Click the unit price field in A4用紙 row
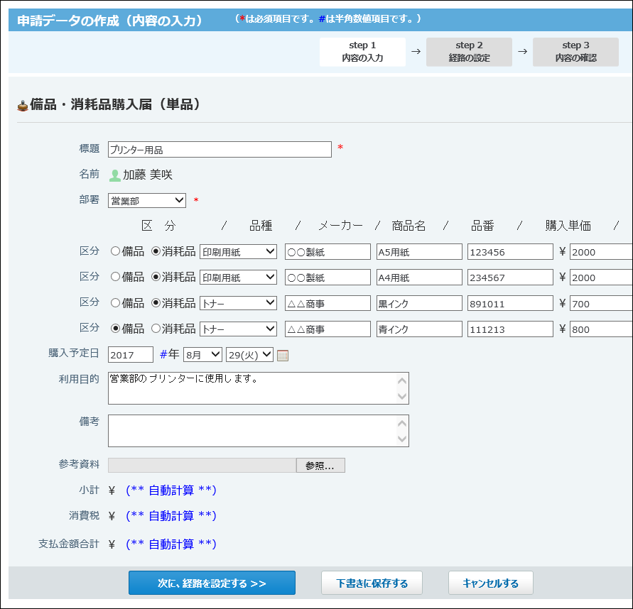 [x=601, y=277]
